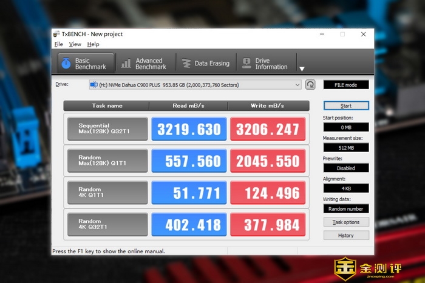The width and height of the screenshot is (425, 283).
Task: Click the Prewrite Disabled field
Action: point(345,168)
